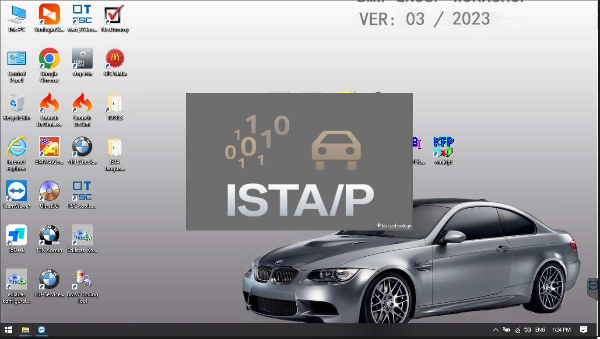This screenshot has width=600, height=339.
Task: Select the BMWAiCoder shortcut icon
Action: [x=49, y=151]
